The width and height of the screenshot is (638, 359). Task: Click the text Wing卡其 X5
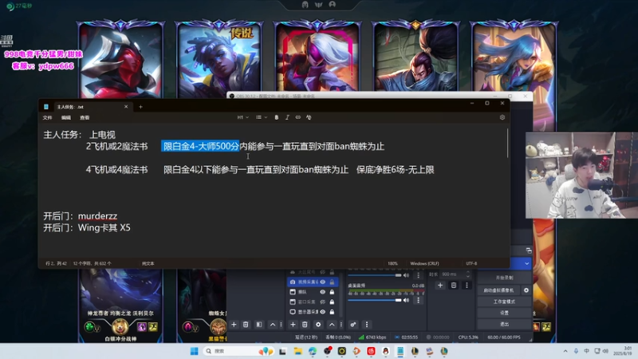104,227
